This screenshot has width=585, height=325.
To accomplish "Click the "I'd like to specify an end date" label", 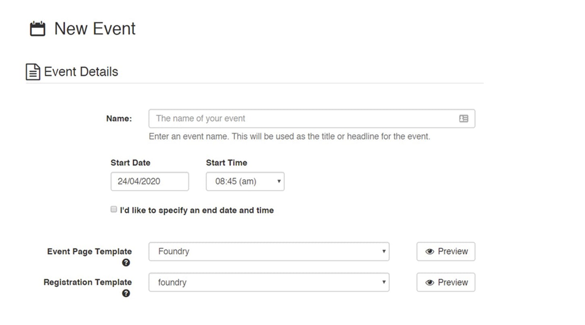I will (x=196, y=210).
